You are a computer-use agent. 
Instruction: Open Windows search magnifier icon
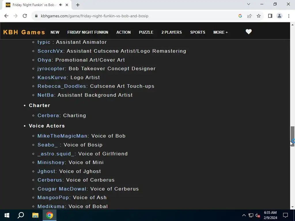point(21,215)
